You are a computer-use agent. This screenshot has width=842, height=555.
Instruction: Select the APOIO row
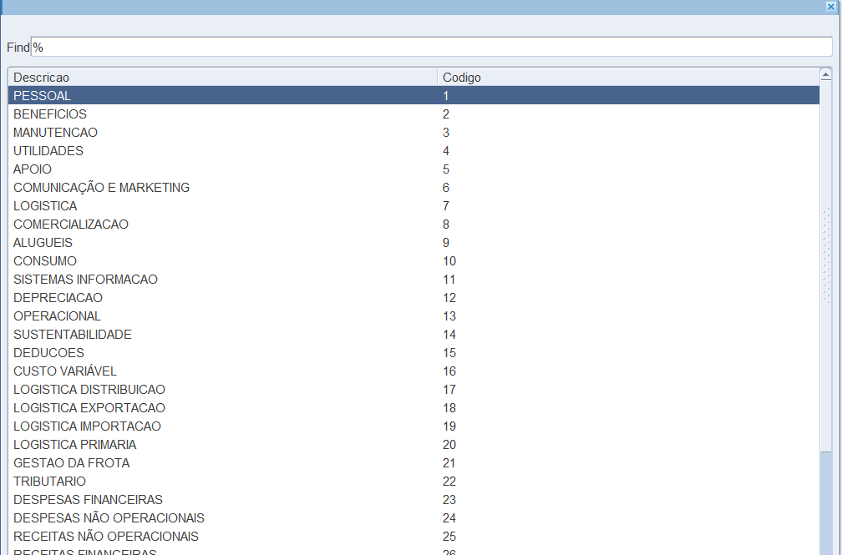coord(413,169)
